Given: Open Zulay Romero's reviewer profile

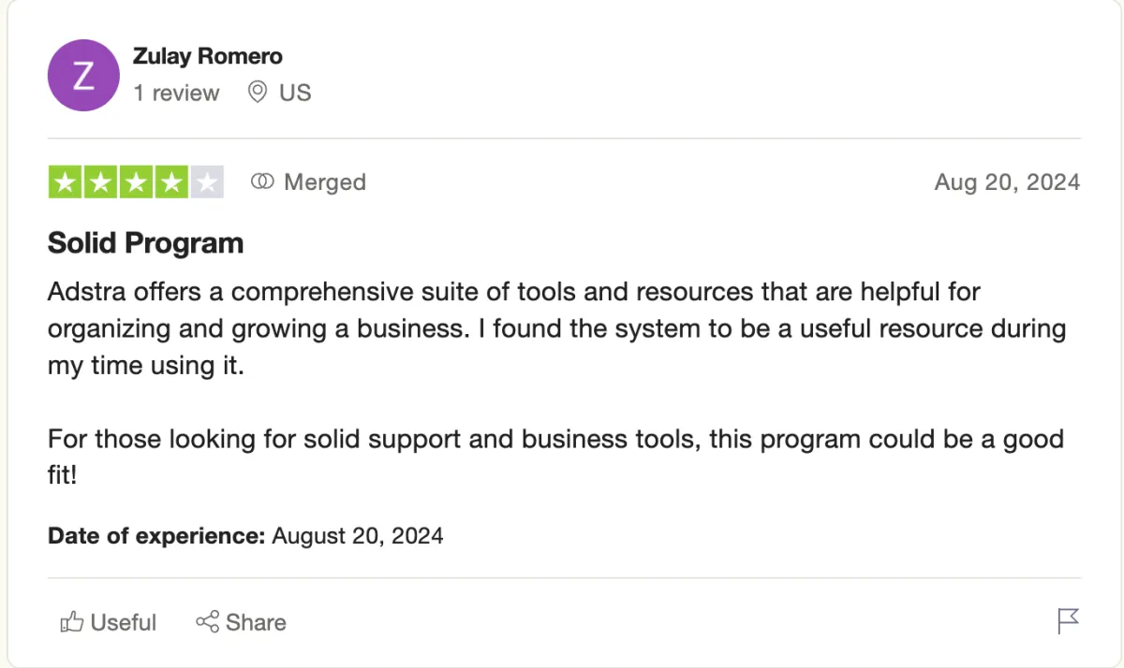Looking at the screenshot, I should 207,56.
